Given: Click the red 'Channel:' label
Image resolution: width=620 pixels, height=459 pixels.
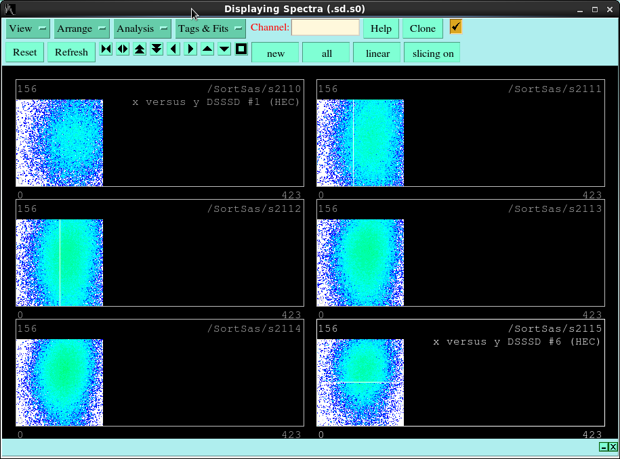Looking at the screenshot, I should tap(270, 27).
